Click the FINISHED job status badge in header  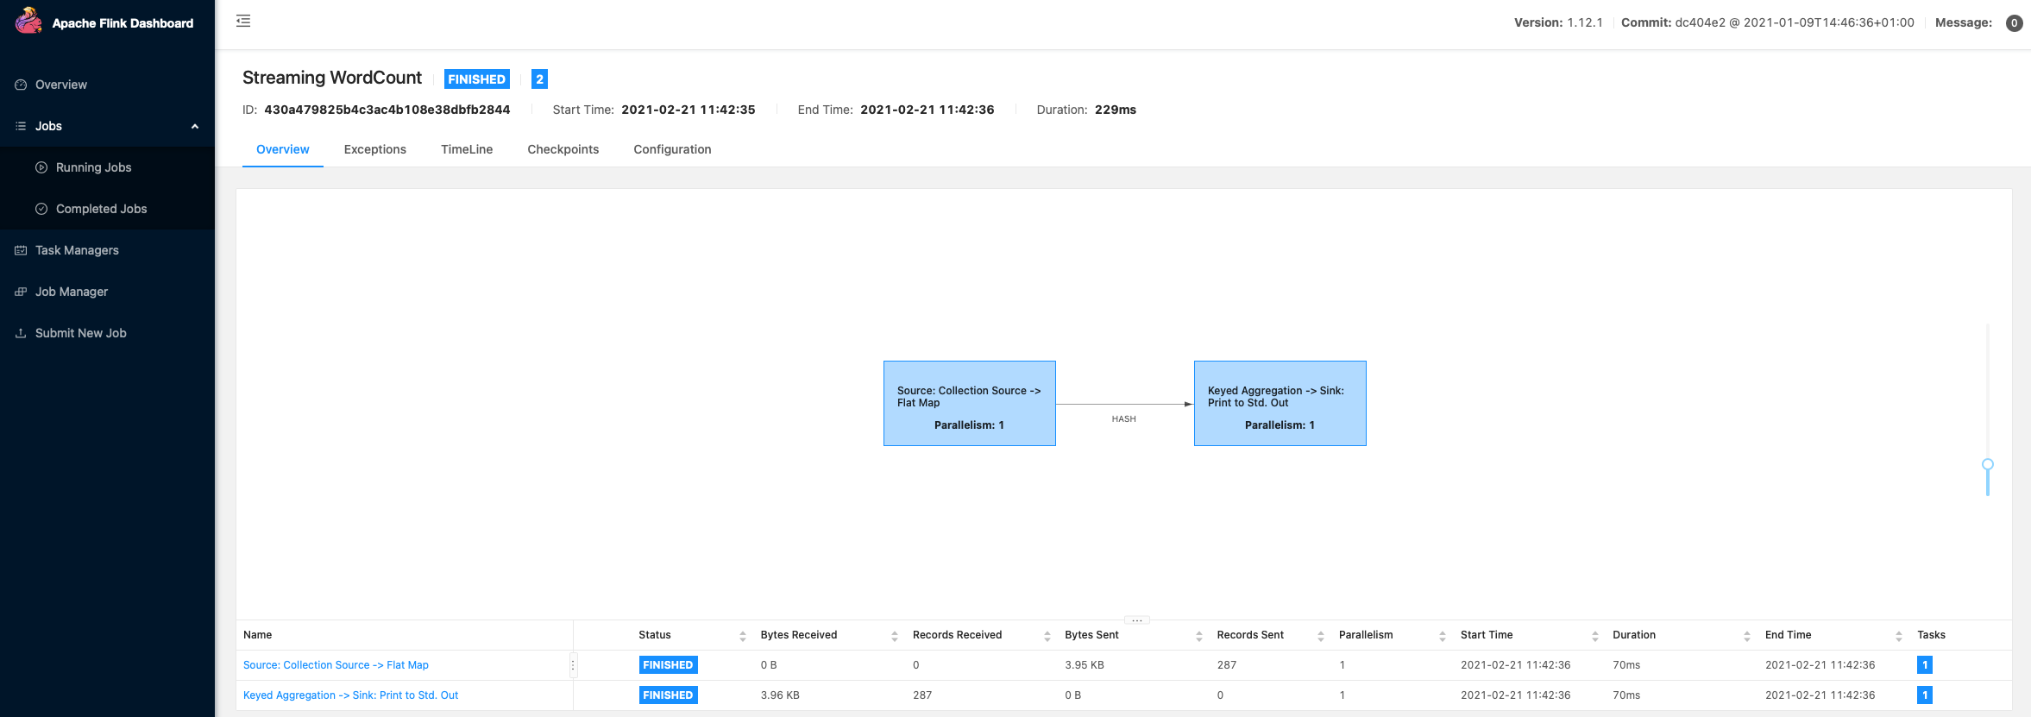(476, 79)
